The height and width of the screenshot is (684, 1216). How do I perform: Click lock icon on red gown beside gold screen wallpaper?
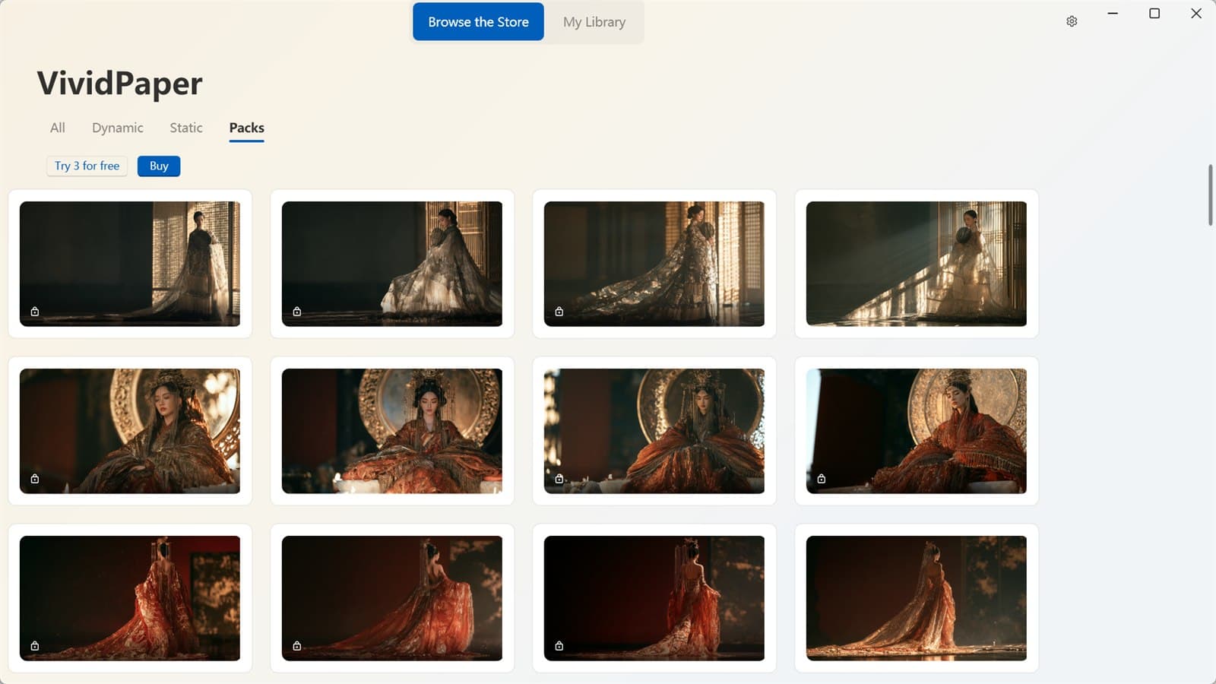pos(35,646)
